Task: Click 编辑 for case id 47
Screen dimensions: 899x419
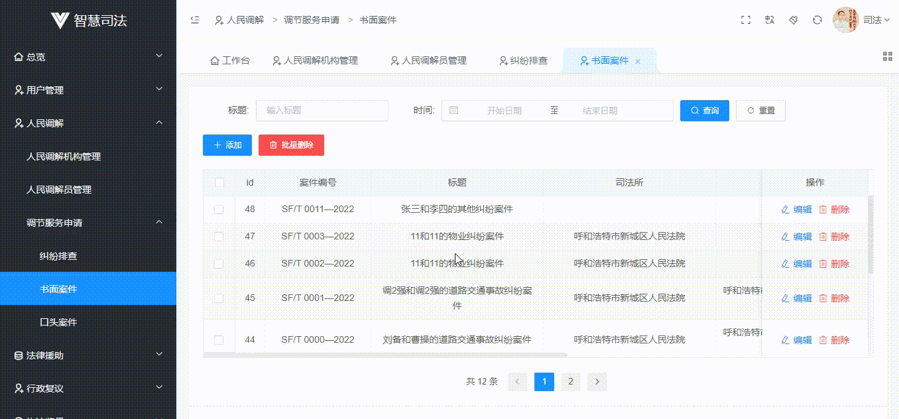Action: click(796, 237)
